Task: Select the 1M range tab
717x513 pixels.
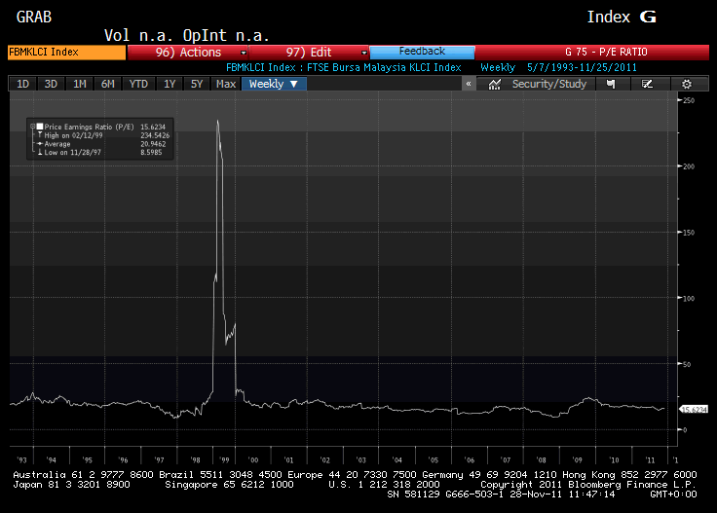Action: coord(80,84)
